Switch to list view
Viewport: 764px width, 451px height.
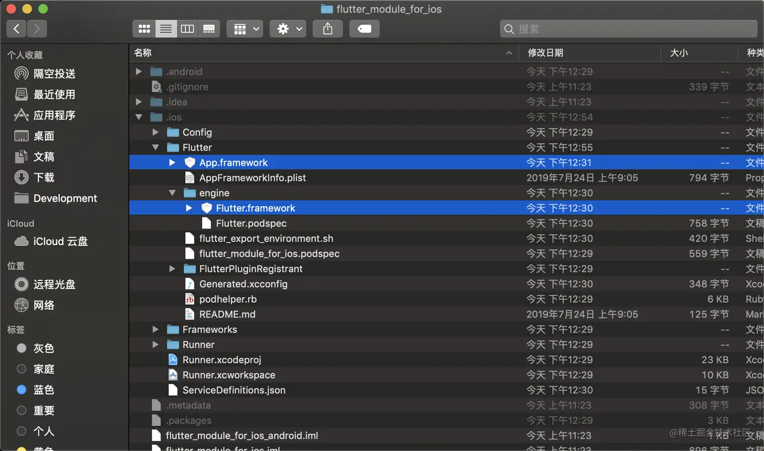(166, 29)
